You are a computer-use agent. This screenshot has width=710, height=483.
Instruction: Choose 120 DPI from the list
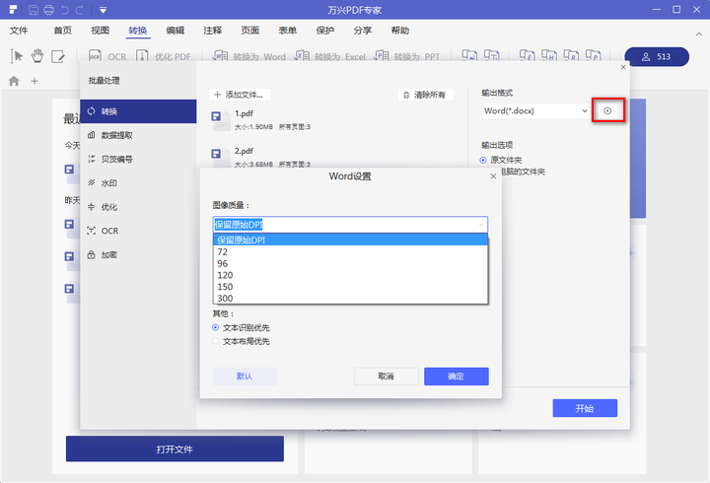point(350,275)
